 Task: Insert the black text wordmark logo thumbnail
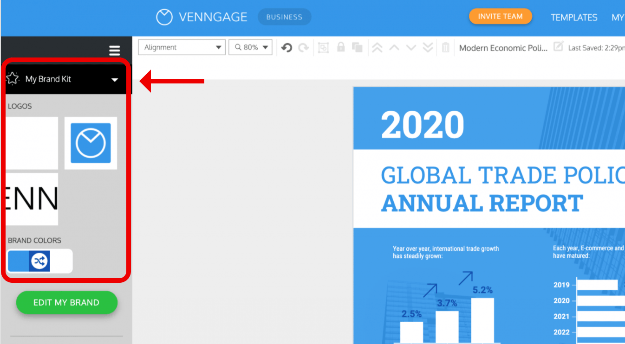click(x=32, y=199)
